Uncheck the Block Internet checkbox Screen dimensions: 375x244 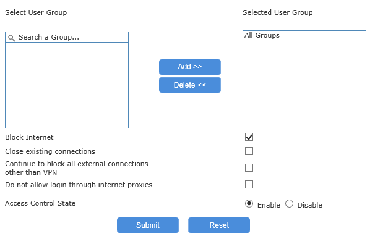(249, 137)
